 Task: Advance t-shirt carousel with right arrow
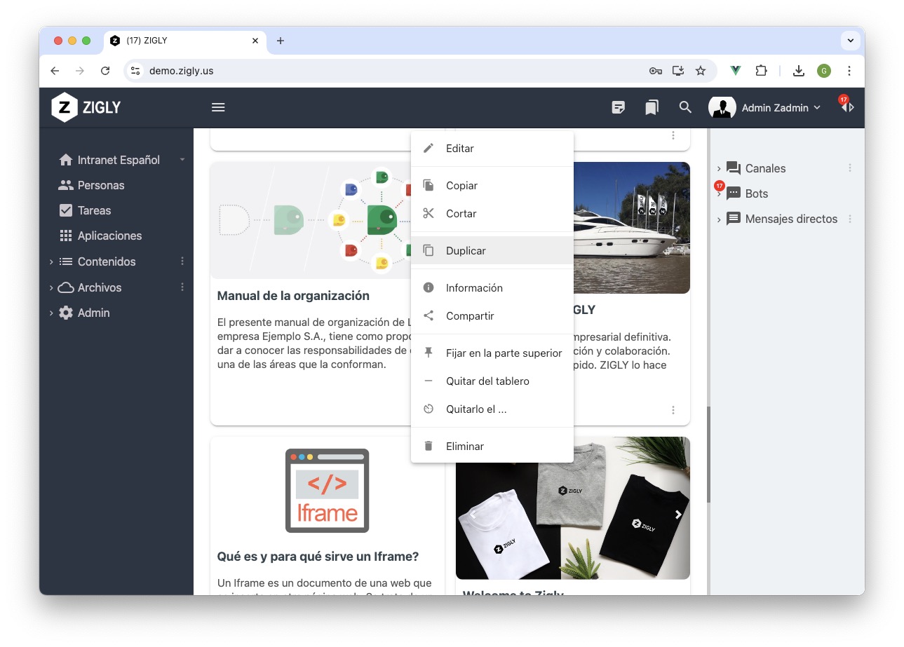[678, 515]
